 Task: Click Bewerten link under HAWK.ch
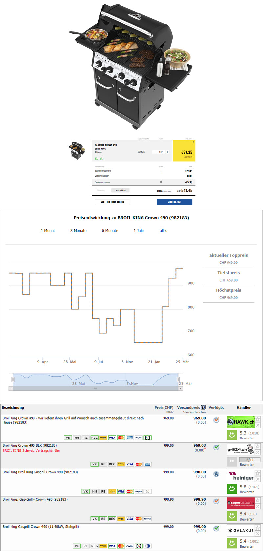[x=247, y=438]
